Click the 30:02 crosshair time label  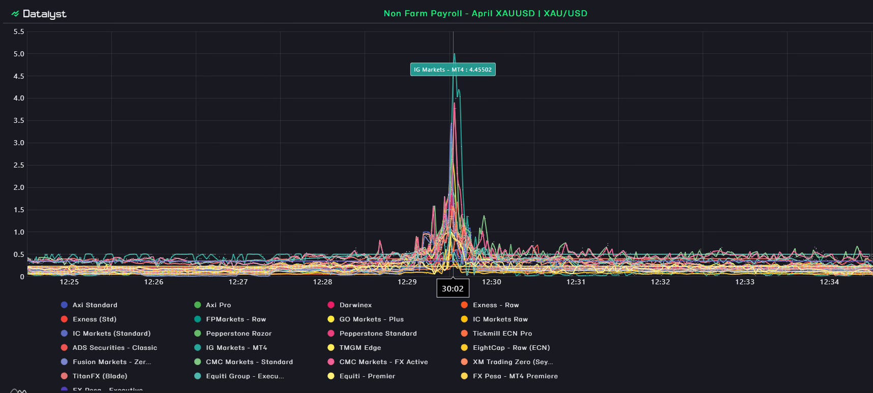coord(453,289)
